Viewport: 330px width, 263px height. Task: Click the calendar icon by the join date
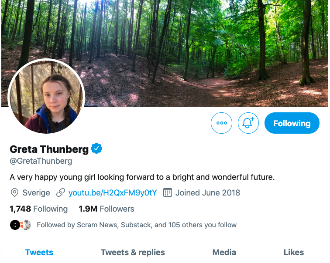pos(167,192)
